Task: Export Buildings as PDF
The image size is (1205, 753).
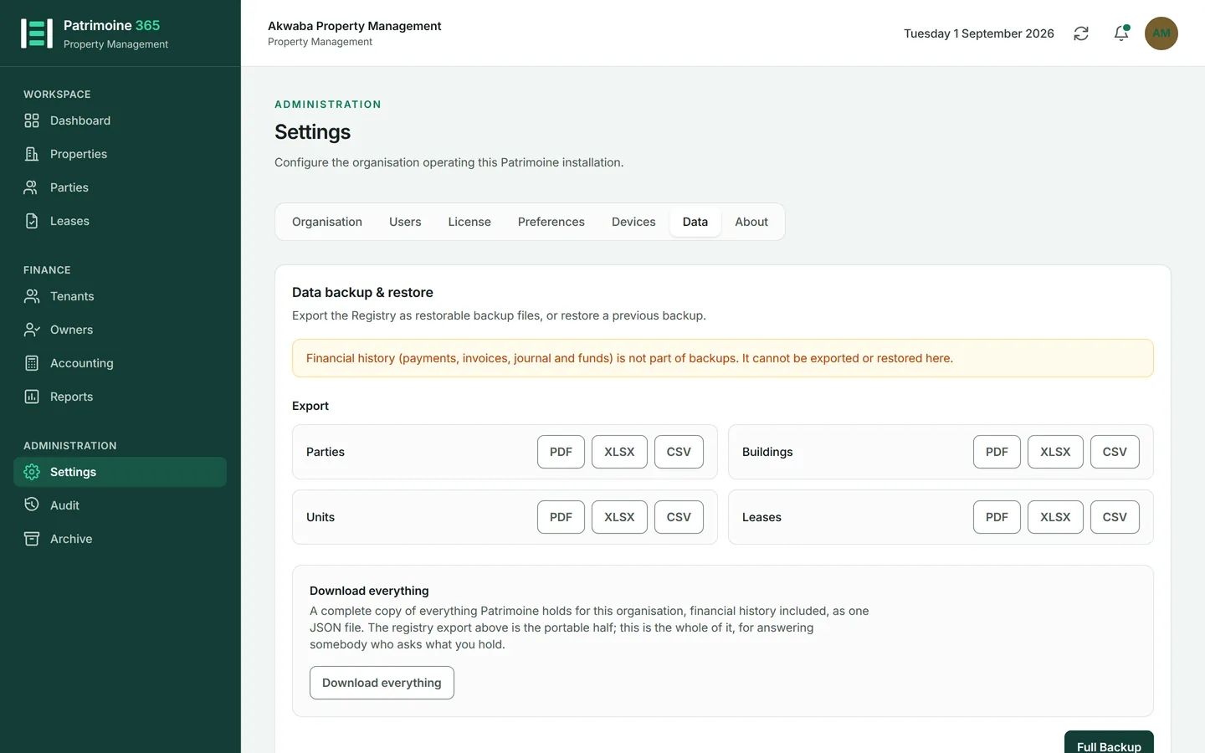Action: tap(997, 452)
